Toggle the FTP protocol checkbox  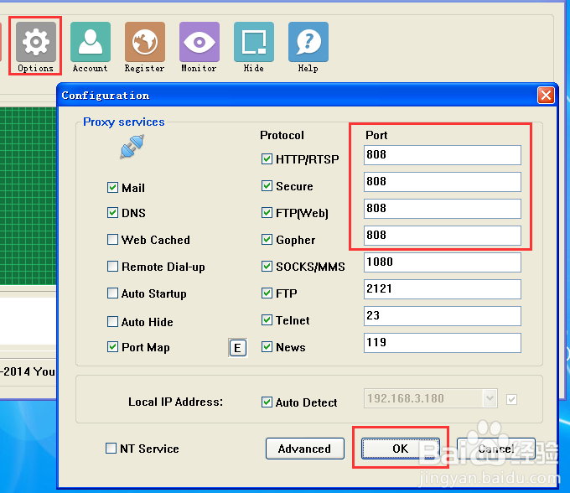pyautogui.click(x=267, y=293)
